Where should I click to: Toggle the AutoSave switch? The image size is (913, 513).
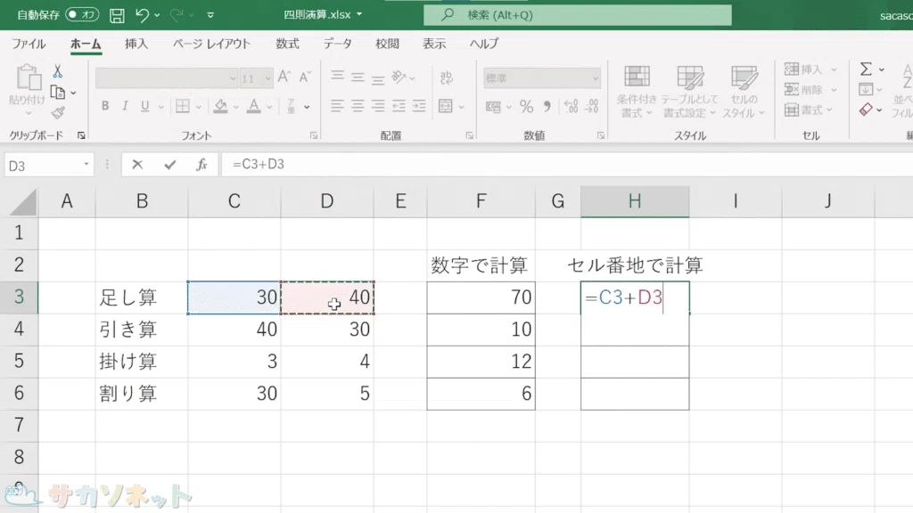point(82,14)
